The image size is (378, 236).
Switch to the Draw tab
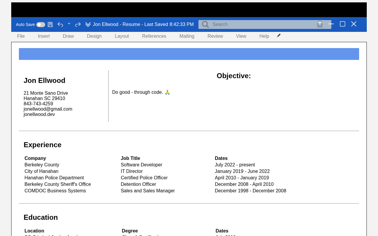(x=68, y=36)
